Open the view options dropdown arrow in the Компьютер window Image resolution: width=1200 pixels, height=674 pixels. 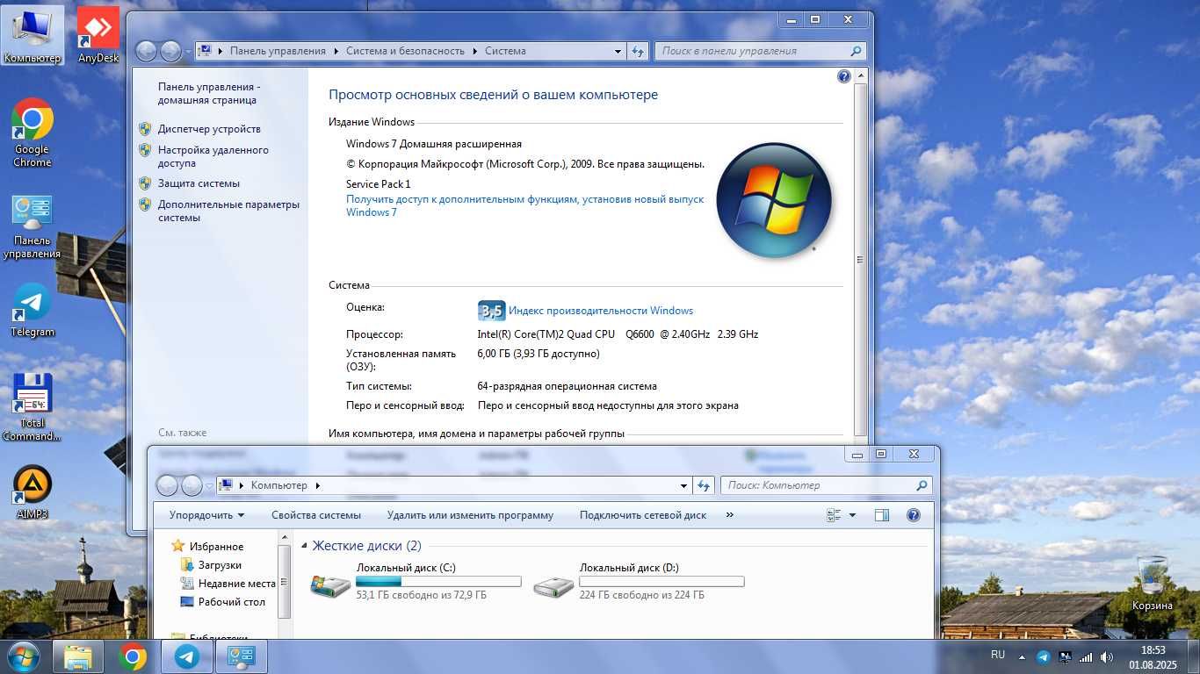click(x=852, y=515)
